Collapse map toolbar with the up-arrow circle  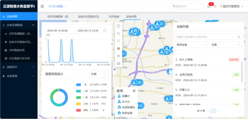[x=118, y=26]
